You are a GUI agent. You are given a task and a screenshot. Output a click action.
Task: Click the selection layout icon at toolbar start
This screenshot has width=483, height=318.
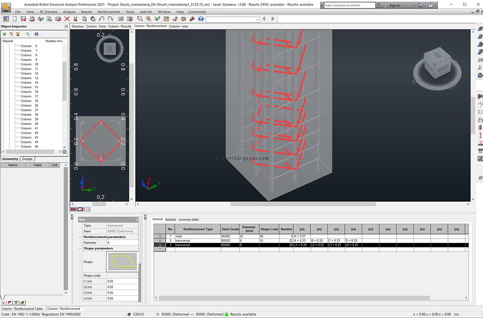coord(6,19)
